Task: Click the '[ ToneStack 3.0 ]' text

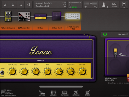Action: point(42,6)
